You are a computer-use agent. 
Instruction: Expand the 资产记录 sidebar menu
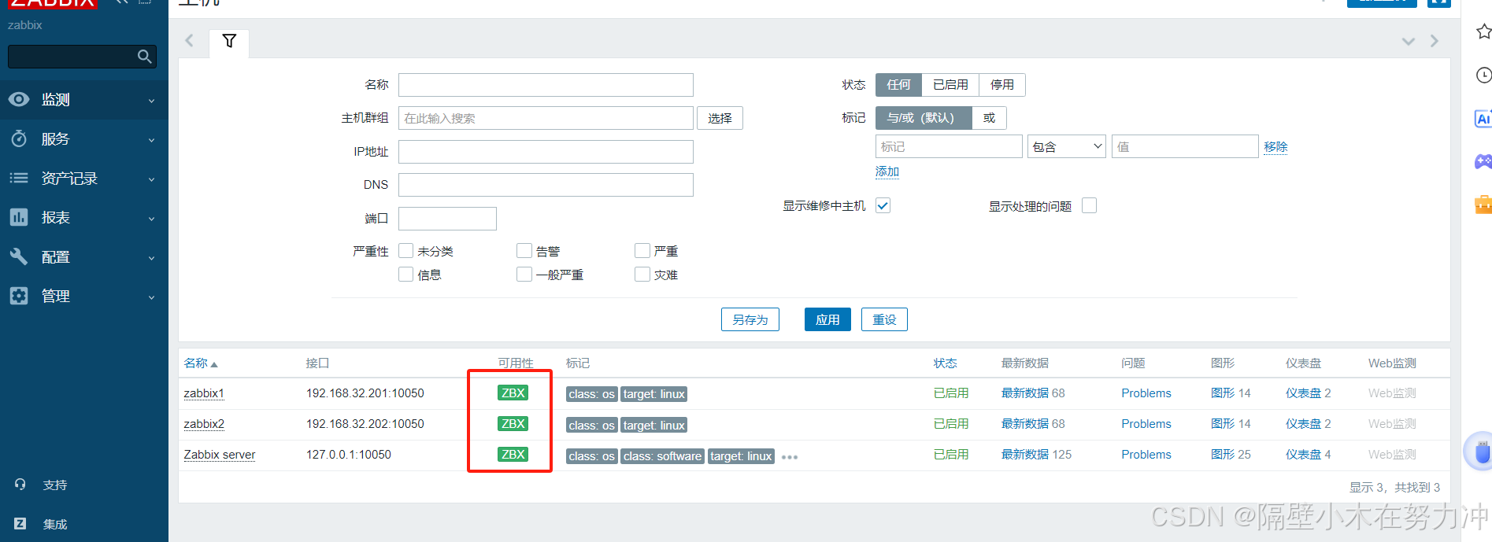tap(152, 179)
